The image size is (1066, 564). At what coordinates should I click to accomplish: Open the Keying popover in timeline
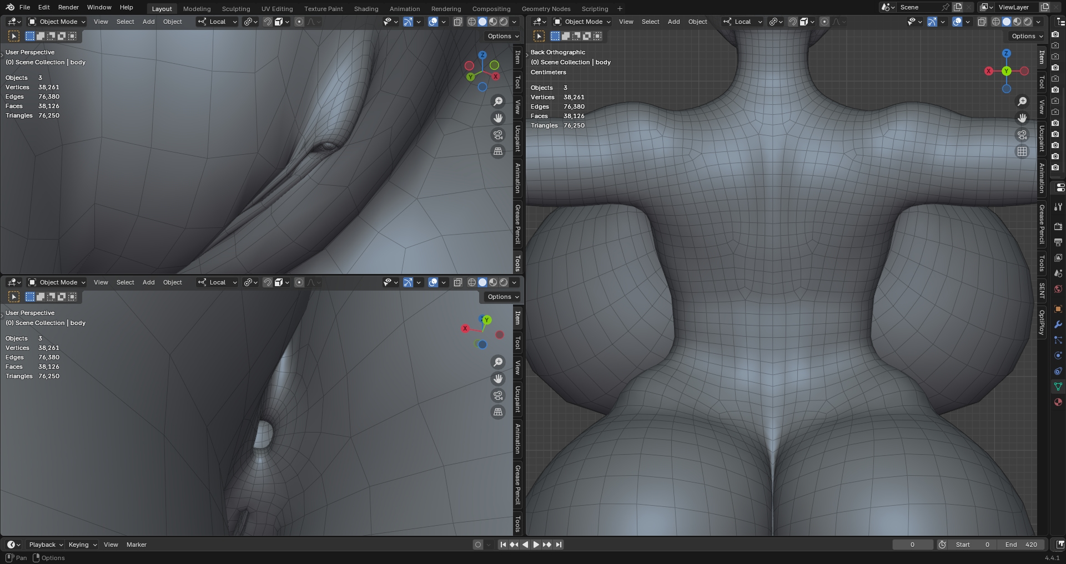pyautogui.click(x=82, y=545)
